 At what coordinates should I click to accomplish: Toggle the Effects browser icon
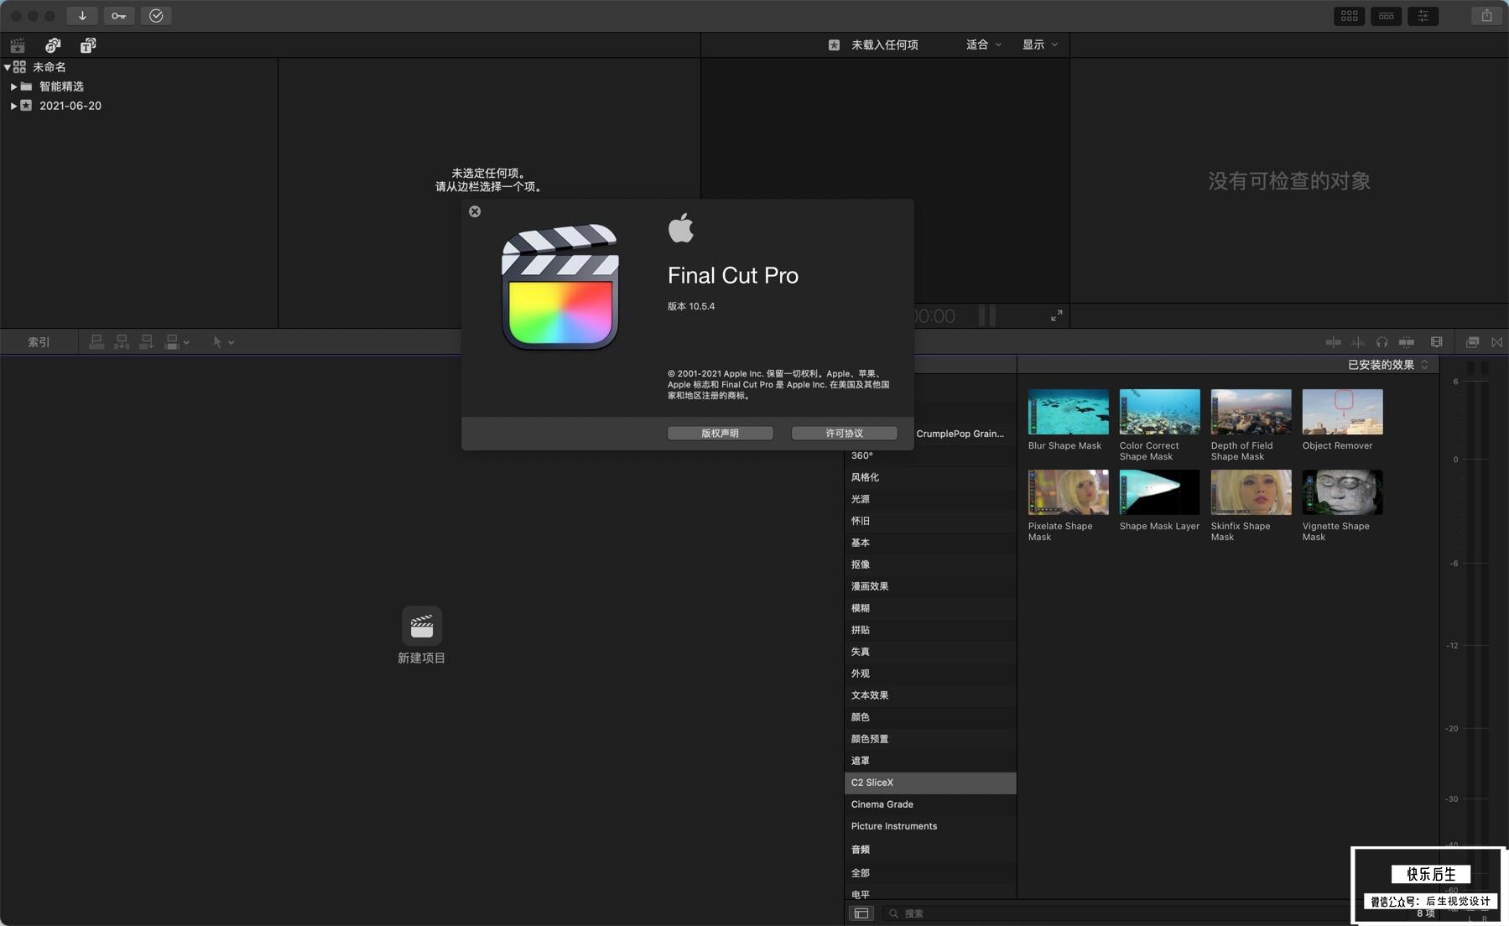tap(1472, 342)
